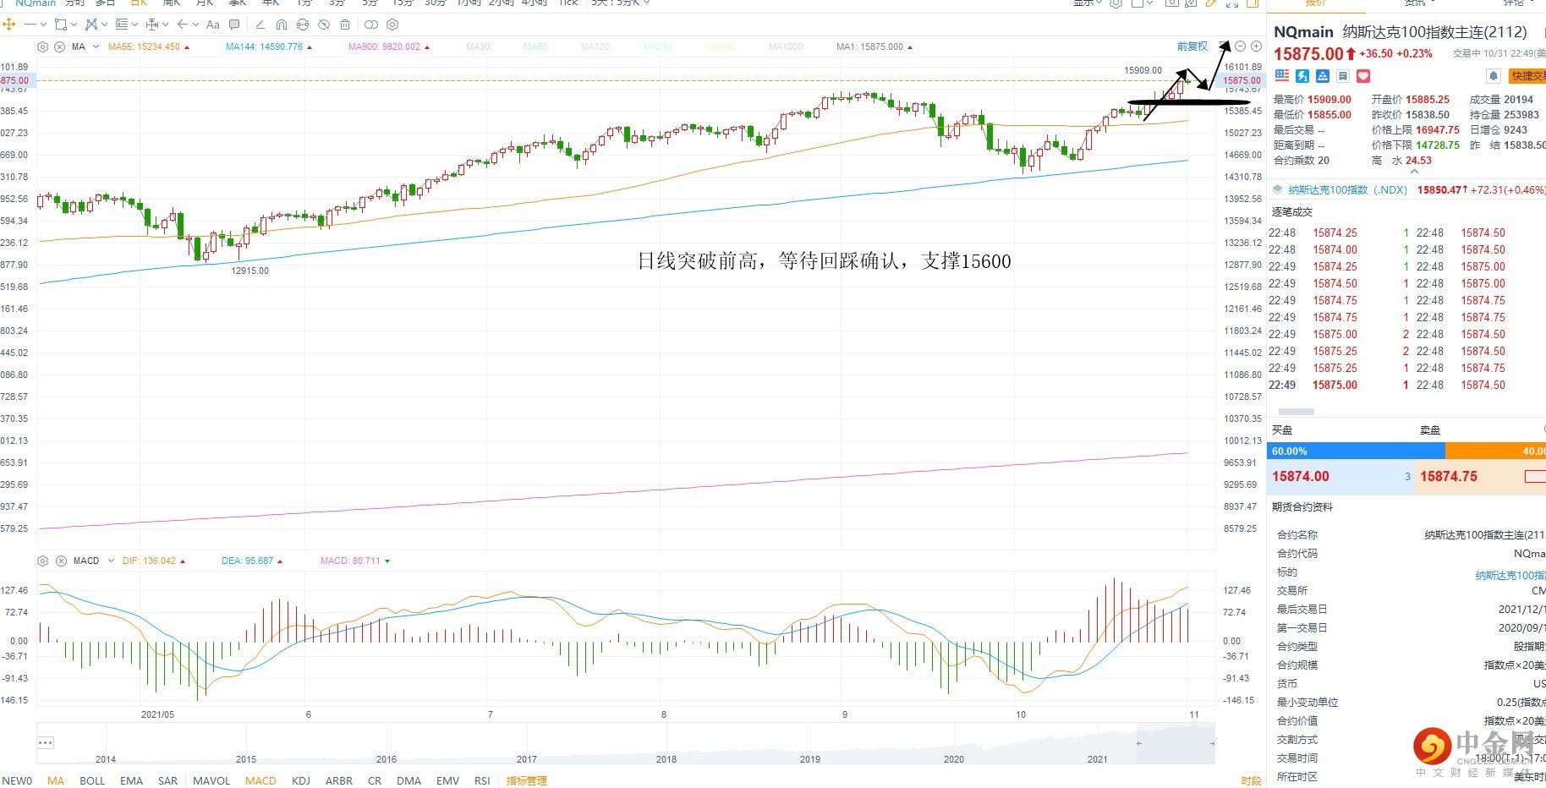Screen dimensions: 1546x788
Task: Switch to SAR indicator tab
Action: tap(167, 780)
